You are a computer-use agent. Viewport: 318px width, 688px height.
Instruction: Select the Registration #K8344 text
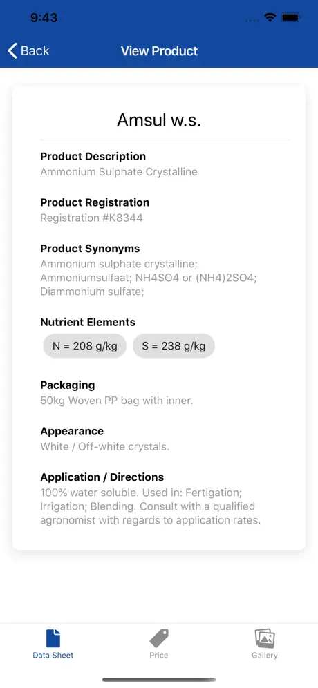coord(91,218)
